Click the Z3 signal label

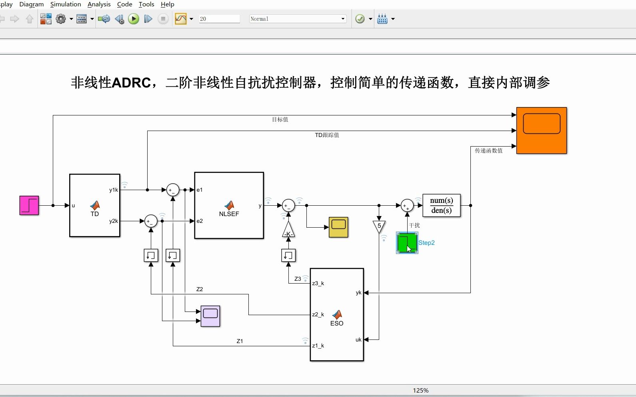(298, 279)
